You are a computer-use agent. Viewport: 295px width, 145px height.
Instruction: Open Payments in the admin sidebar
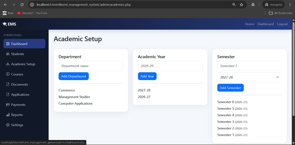24,105
